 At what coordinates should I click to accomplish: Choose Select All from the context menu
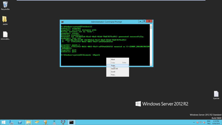pyautogui.click(x=117, y=69)
